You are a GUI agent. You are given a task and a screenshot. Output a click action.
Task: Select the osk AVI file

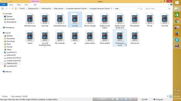[75, 37]
